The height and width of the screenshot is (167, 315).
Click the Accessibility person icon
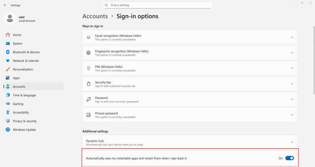click(8, 112)
